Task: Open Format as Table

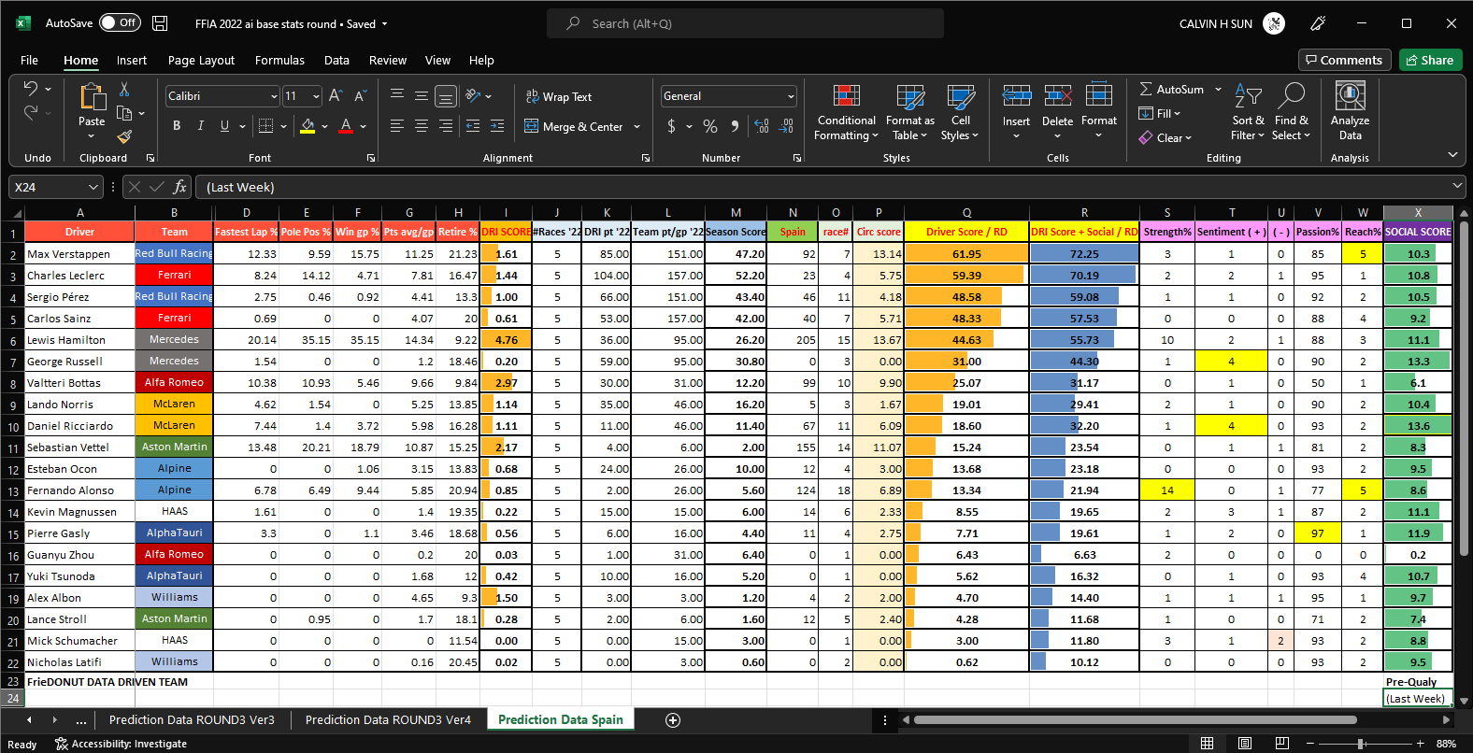Action: pyautogui.click(x=909, y=112)
